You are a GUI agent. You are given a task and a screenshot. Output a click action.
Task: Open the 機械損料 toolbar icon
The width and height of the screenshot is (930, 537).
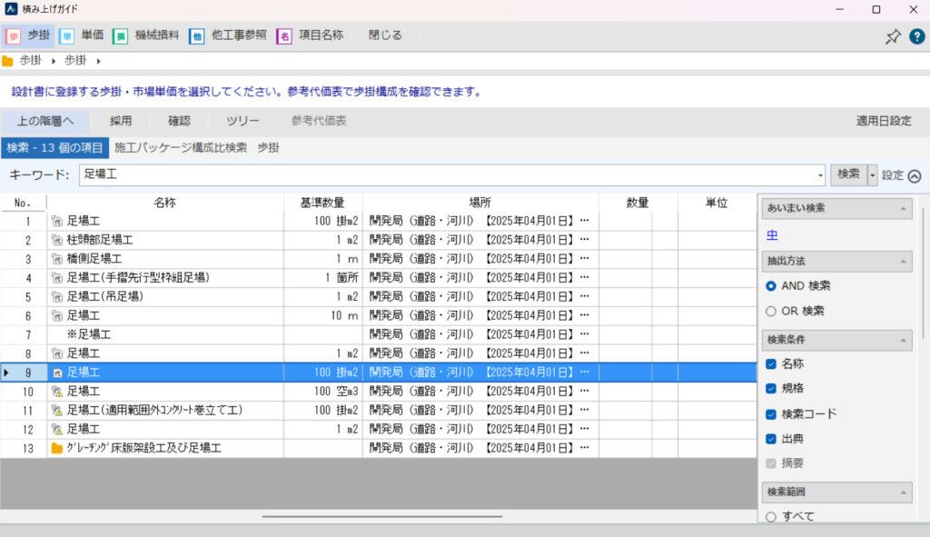tap(120, 36)
